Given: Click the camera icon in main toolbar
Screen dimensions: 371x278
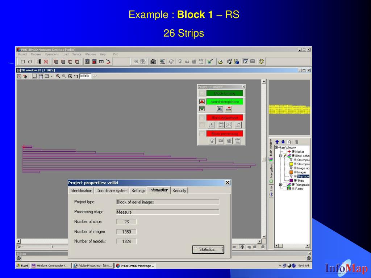Looking at the screenshot, I should [x=153, y=62].
